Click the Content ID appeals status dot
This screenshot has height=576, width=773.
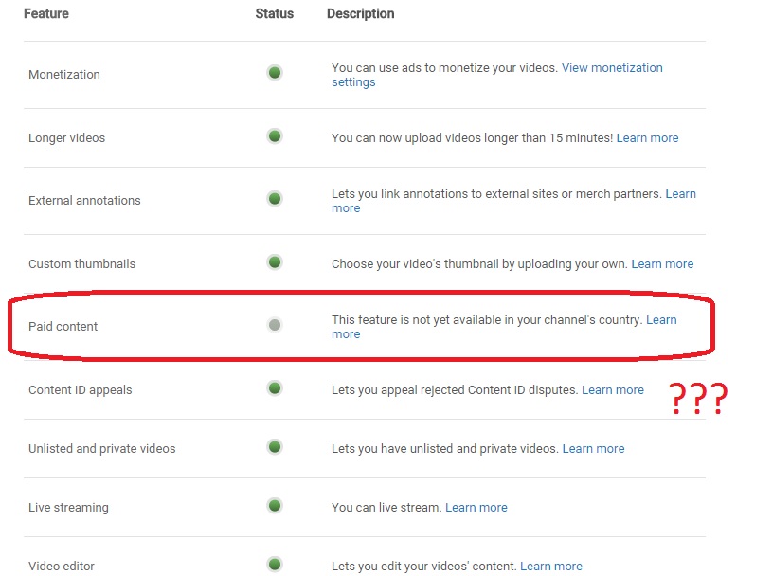click(x=275, y=388)
